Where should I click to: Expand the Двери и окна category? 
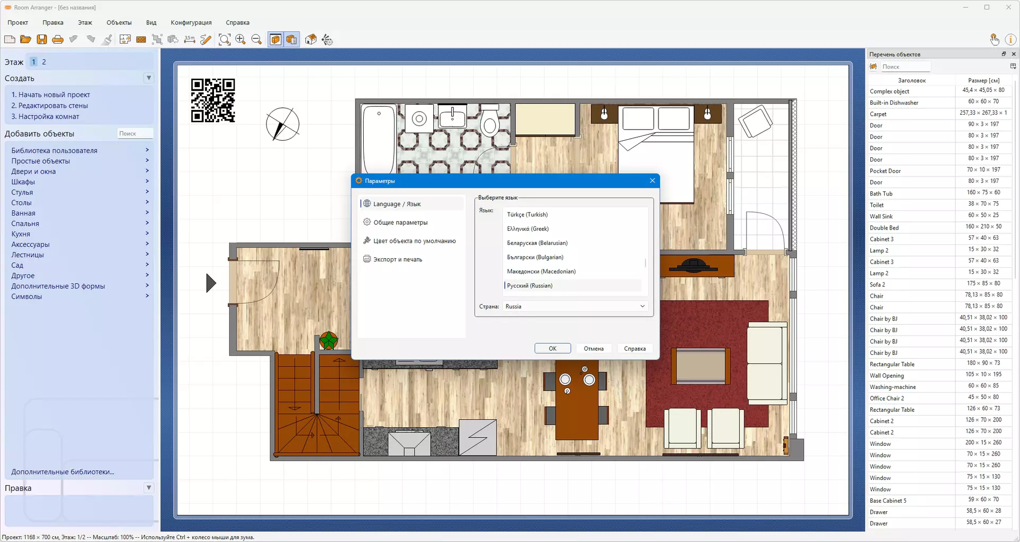pyautogui.click(x=80, y=171)
